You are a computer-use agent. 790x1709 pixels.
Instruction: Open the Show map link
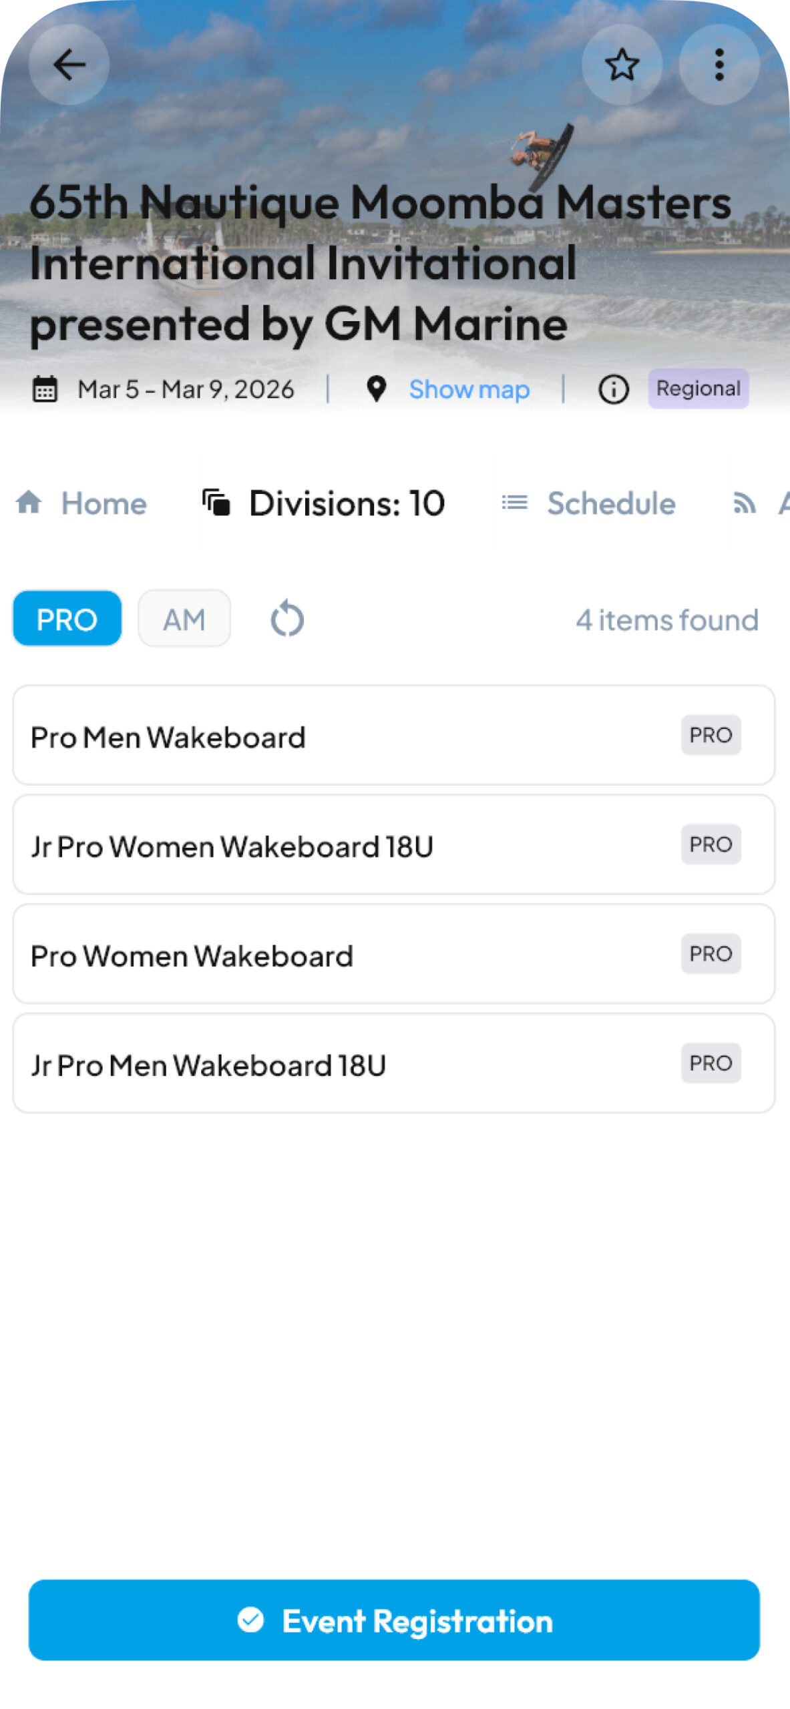[x=469, y=389]
